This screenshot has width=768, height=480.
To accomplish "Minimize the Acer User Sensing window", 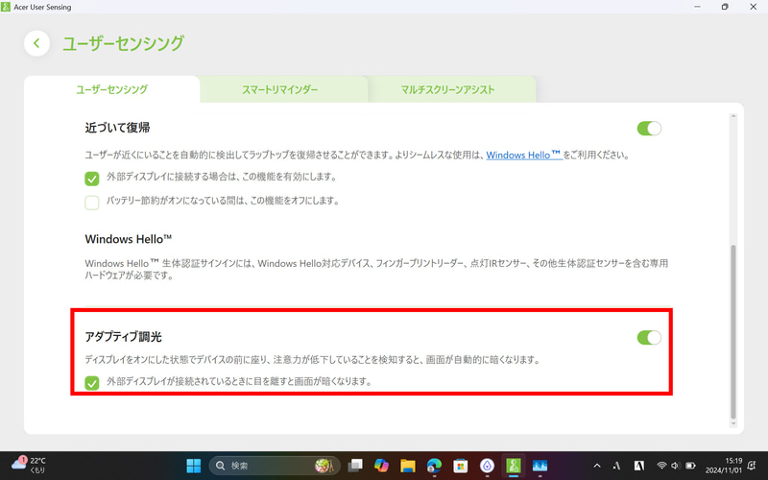I will pyautogui.click(x=698, y=7).
